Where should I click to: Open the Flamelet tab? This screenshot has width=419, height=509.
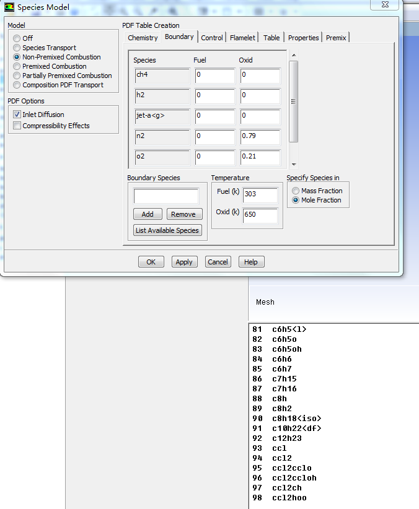coord(242,38)
